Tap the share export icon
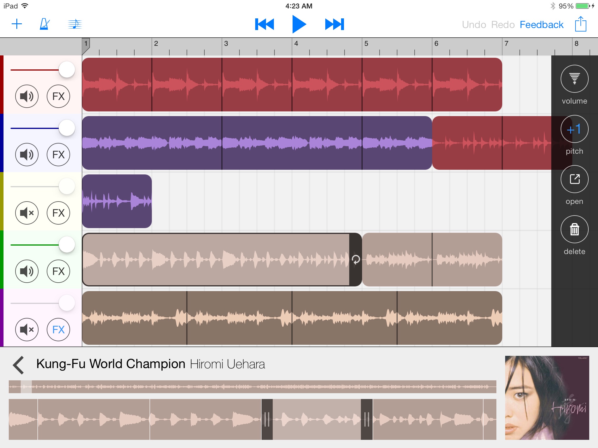This screenshot has width=598, height=448. click(580, 24)
